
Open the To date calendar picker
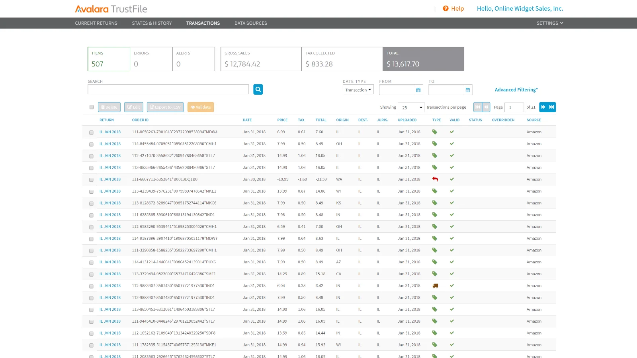point(467,89)
